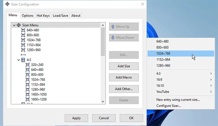The width and height of the screenshot is (218, 126).
Task: Close the Sizer Configuration dialog
Action: (142, 4)
